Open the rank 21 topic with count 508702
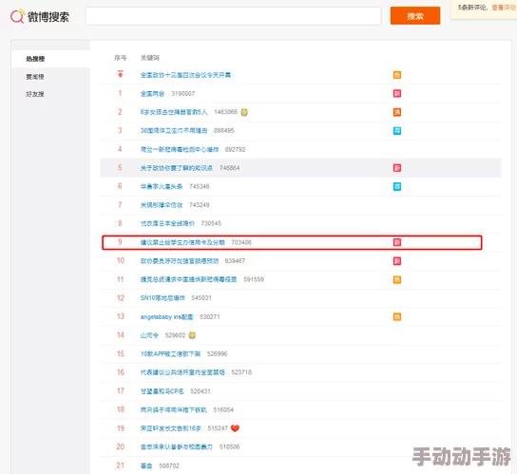517x474 pixels. pyautogui.click(x=146, y=465)
